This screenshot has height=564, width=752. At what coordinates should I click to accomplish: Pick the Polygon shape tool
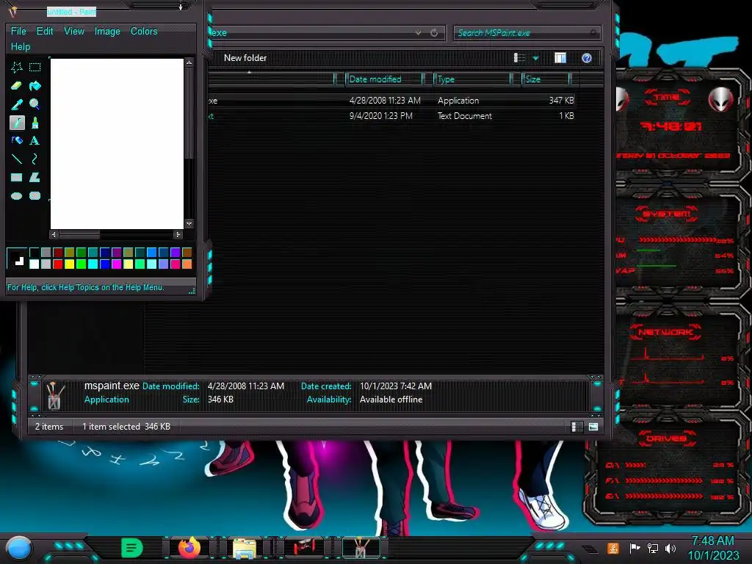[x=35, y=178]
